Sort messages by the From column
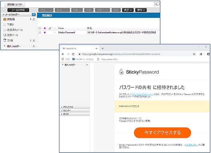Viewport: 211px width, 153px height. pos(61,28)
